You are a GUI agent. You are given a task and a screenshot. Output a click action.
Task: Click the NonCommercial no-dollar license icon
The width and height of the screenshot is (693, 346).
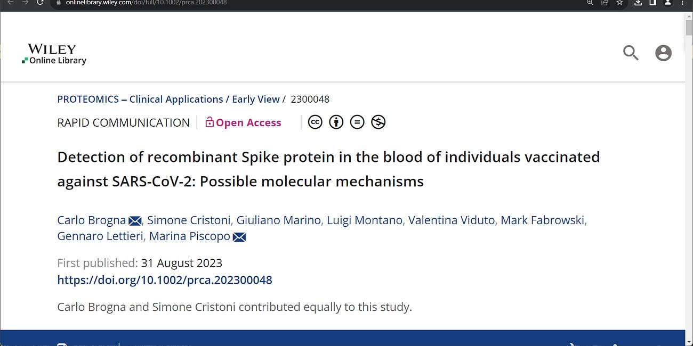click(378, 122)
